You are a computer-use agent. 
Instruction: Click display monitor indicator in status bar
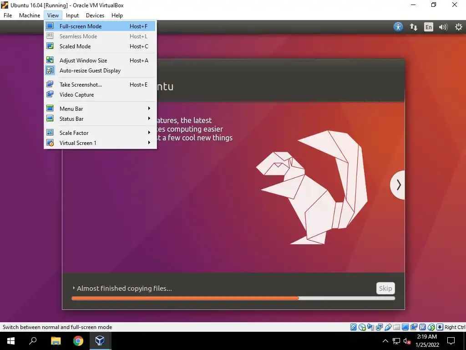405,327
